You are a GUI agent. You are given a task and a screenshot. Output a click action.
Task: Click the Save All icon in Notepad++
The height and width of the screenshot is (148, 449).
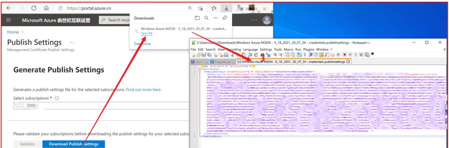pyautogui.click(x=209, y=55)
